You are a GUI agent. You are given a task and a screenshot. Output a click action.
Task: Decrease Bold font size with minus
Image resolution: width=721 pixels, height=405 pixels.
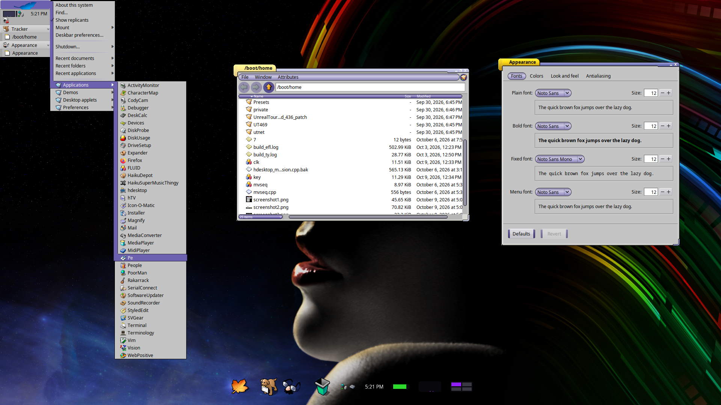662,126
